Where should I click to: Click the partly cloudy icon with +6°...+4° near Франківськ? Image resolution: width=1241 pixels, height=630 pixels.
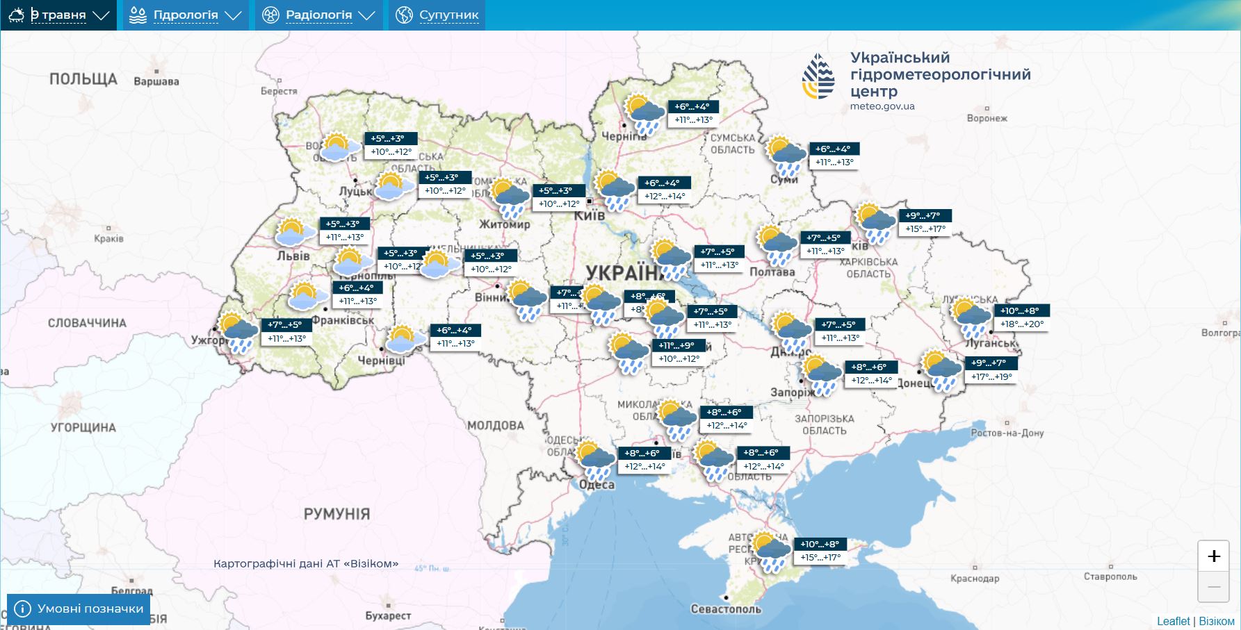(x=309, y=296)
